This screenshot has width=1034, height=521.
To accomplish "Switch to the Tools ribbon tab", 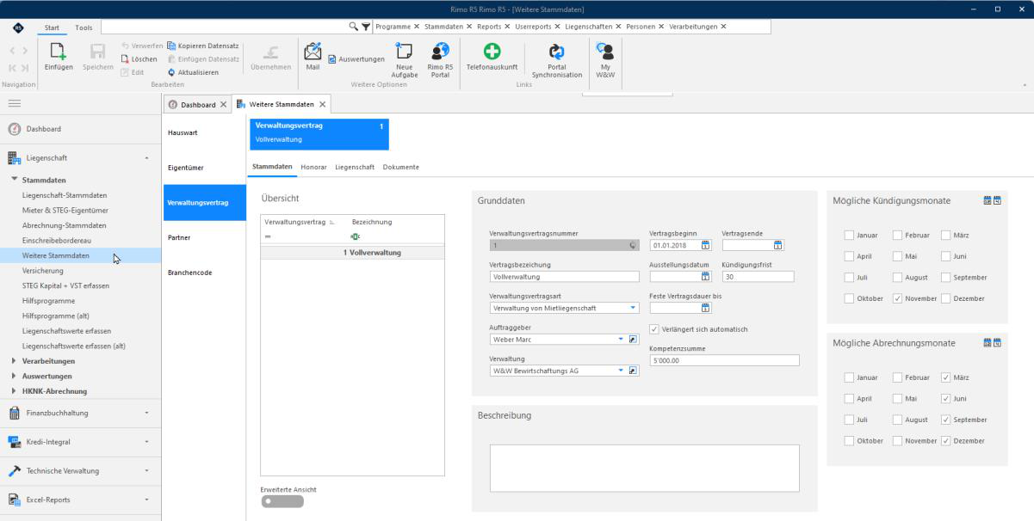I will [84, 28].
